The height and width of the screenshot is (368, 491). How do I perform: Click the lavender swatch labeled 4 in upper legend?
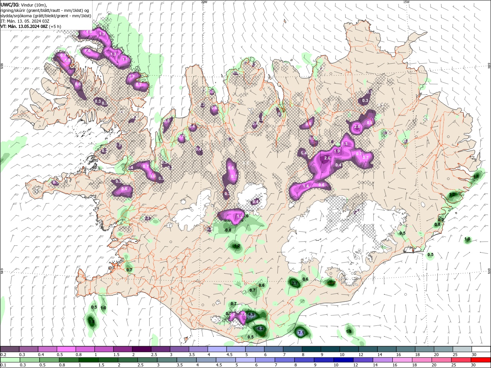(217, 349)
